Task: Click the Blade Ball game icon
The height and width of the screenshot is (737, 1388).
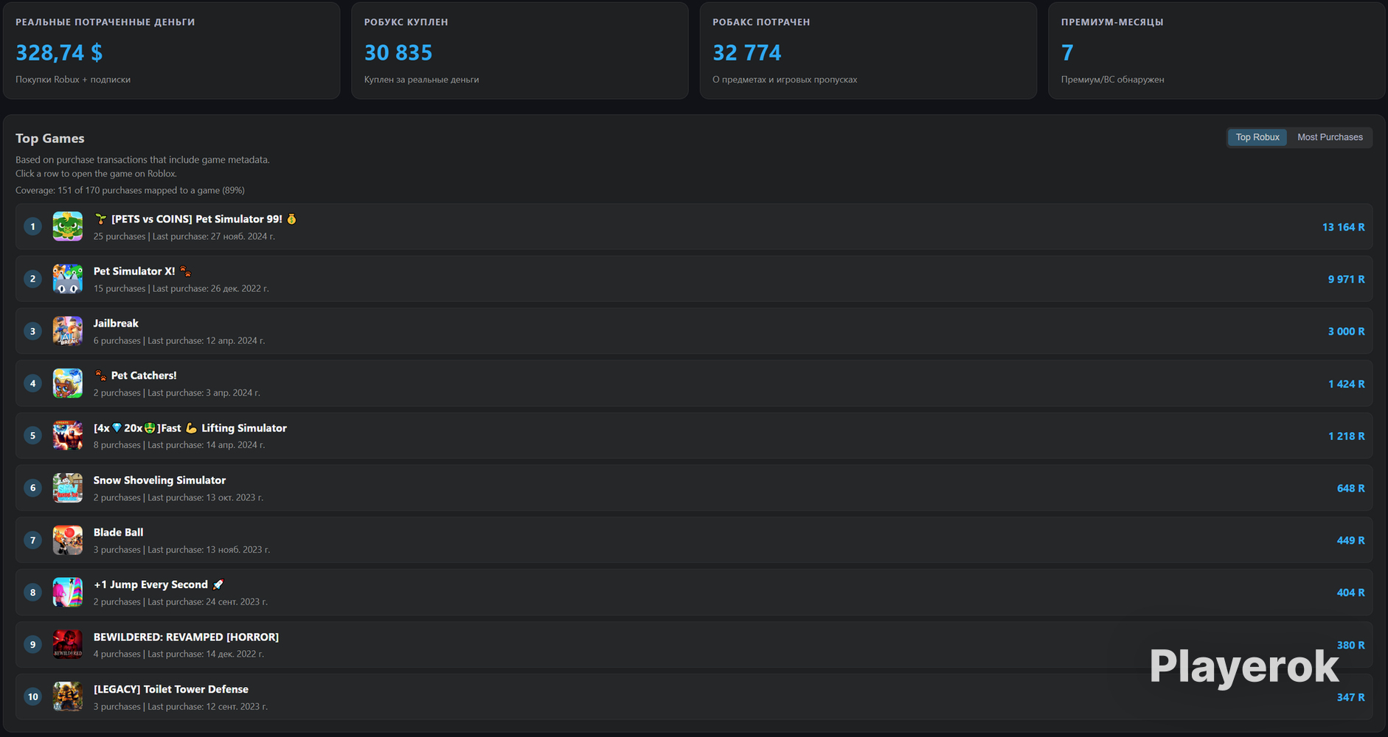Action: [x=67, y=540]
